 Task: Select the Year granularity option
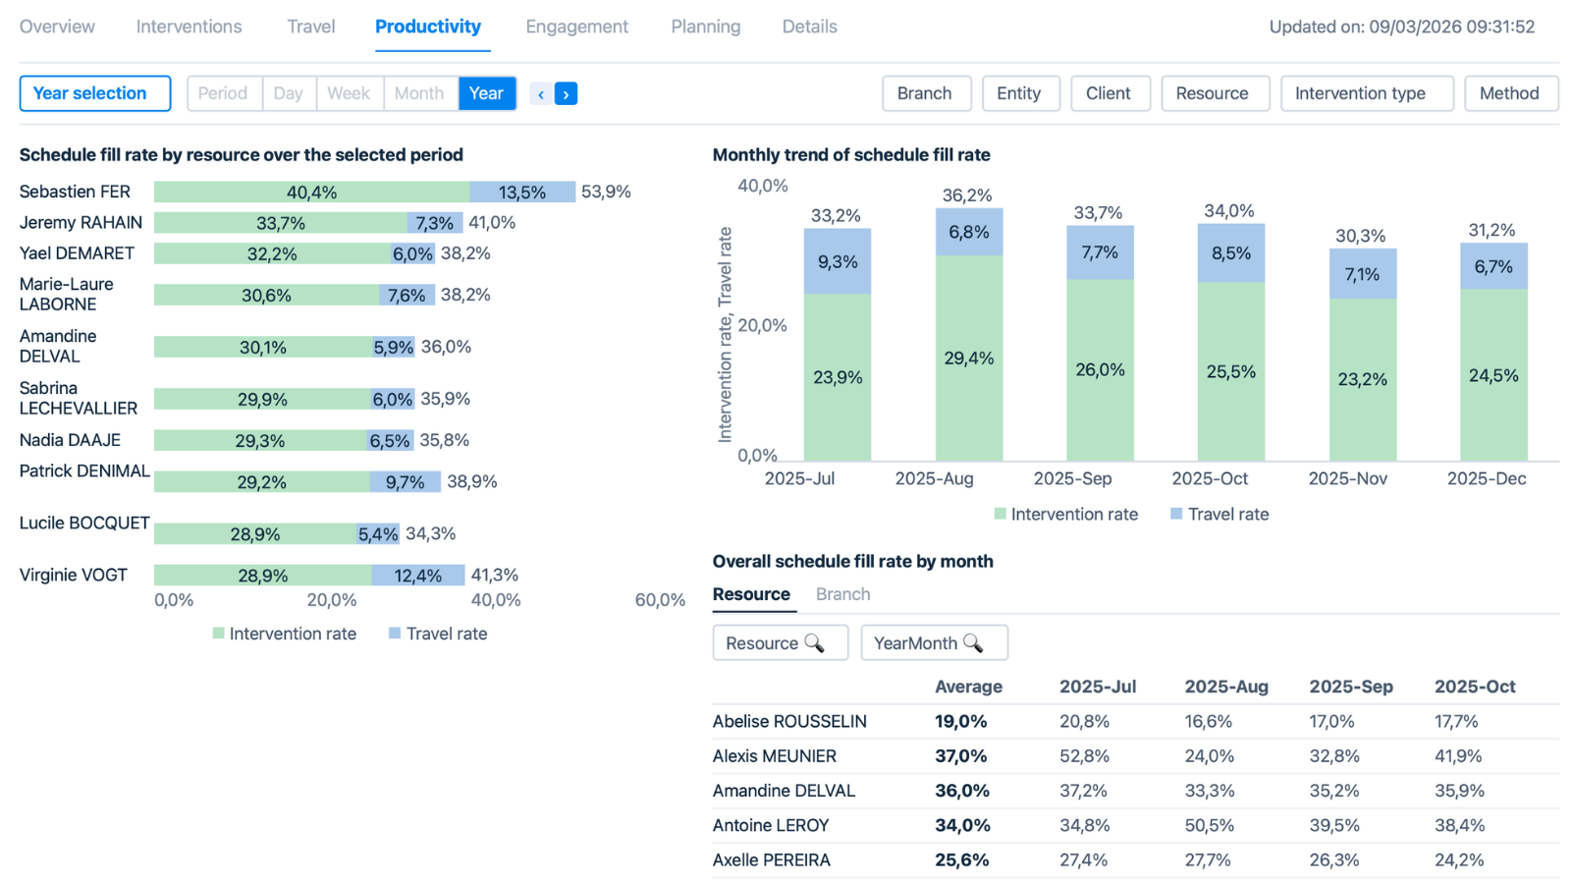coord(487,93)
